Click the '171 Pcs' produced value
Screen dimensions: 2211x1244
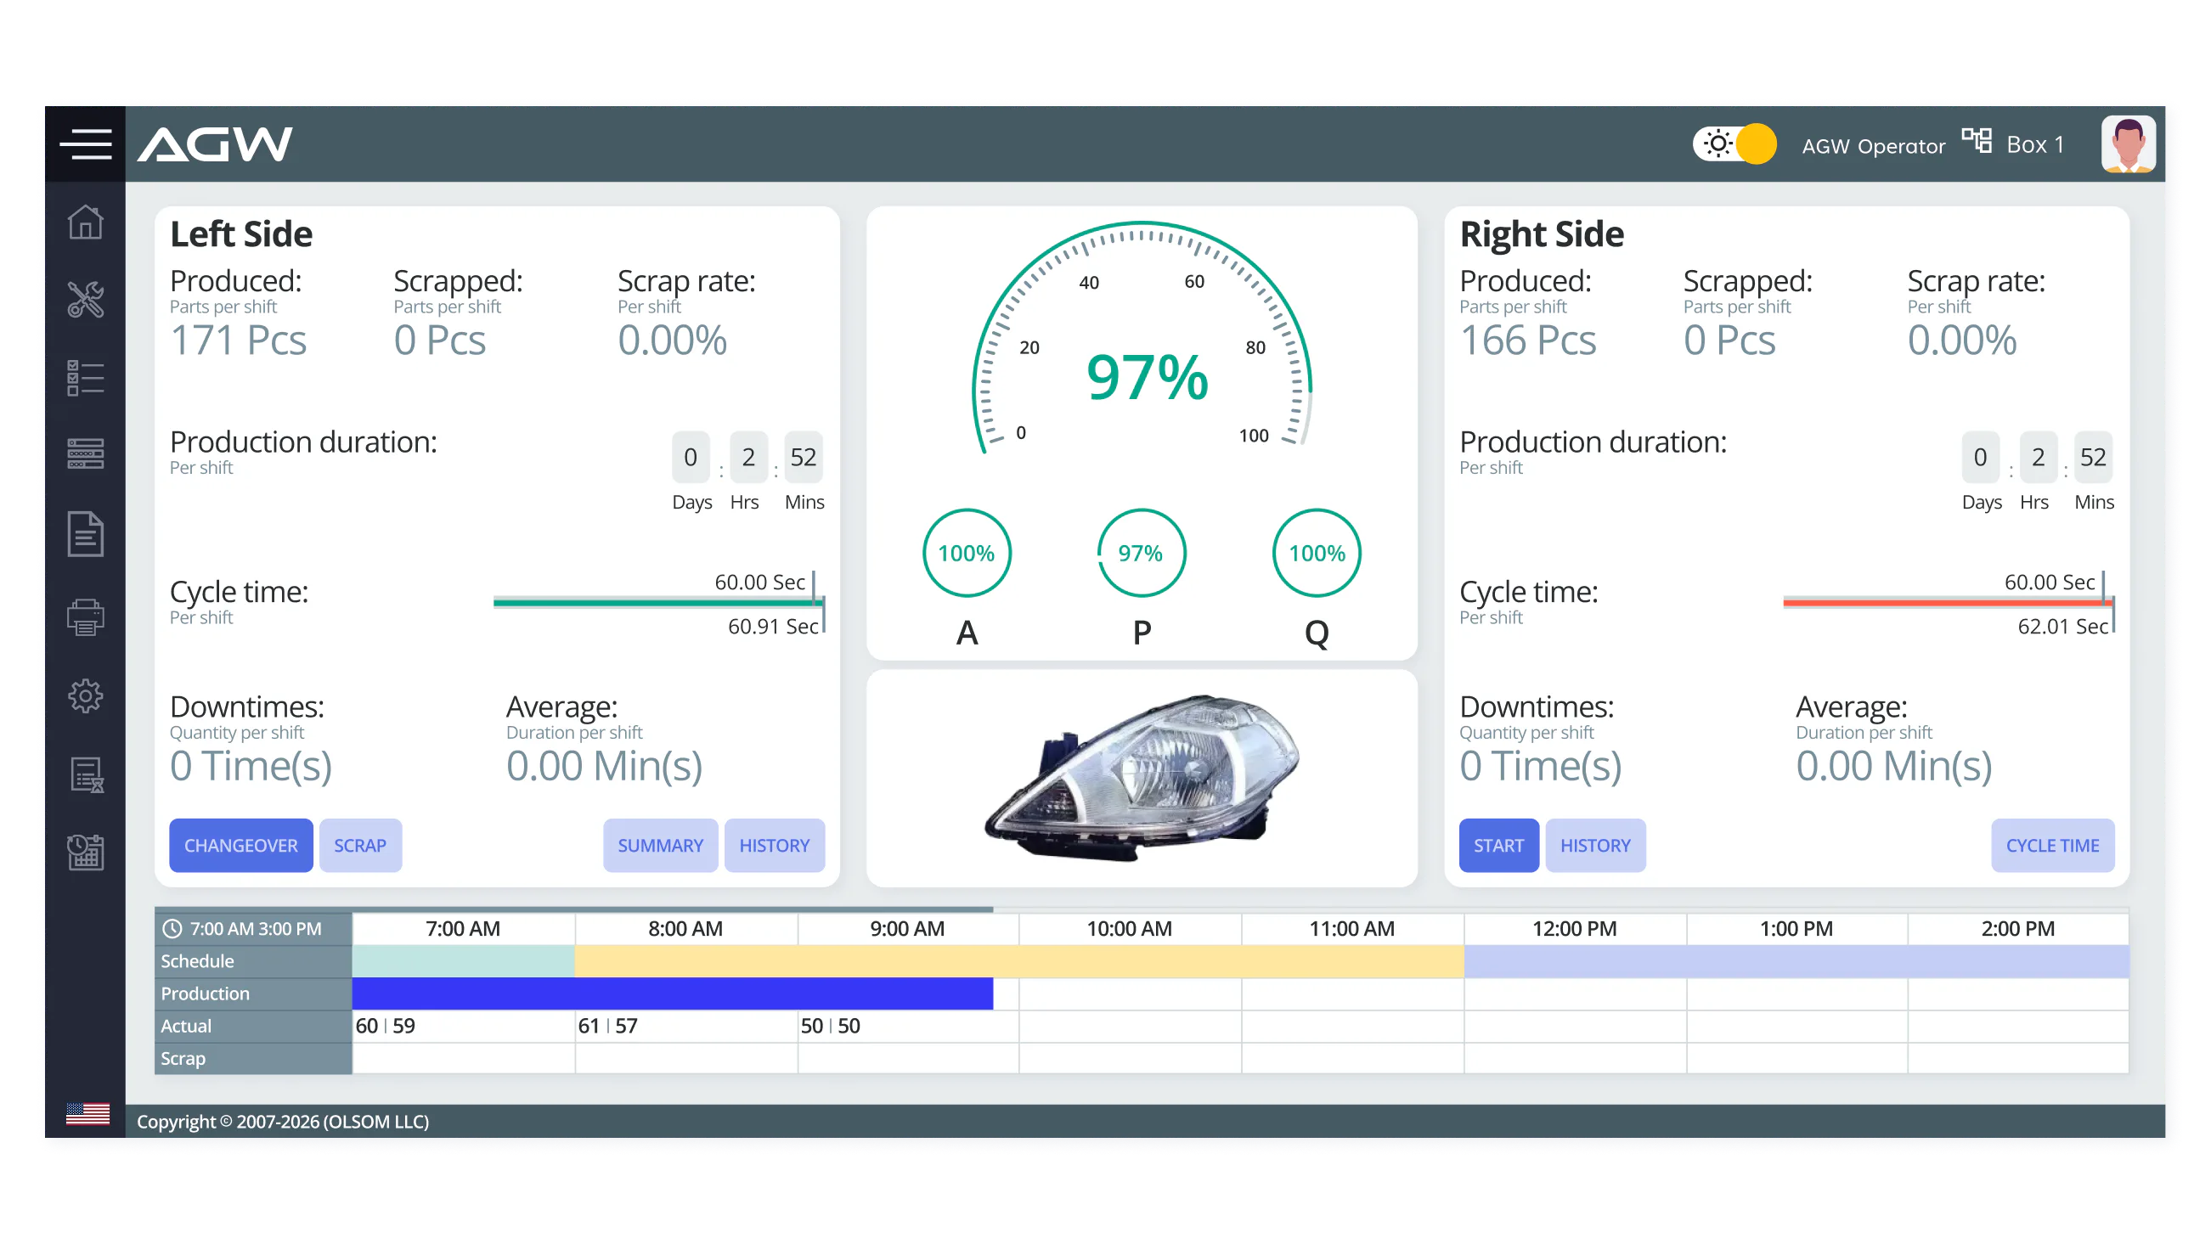(238, 341)
